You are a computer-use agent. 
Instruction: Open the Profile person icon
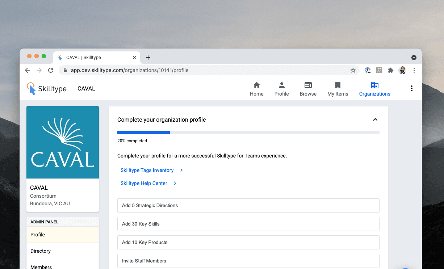(x=281, y=85)
